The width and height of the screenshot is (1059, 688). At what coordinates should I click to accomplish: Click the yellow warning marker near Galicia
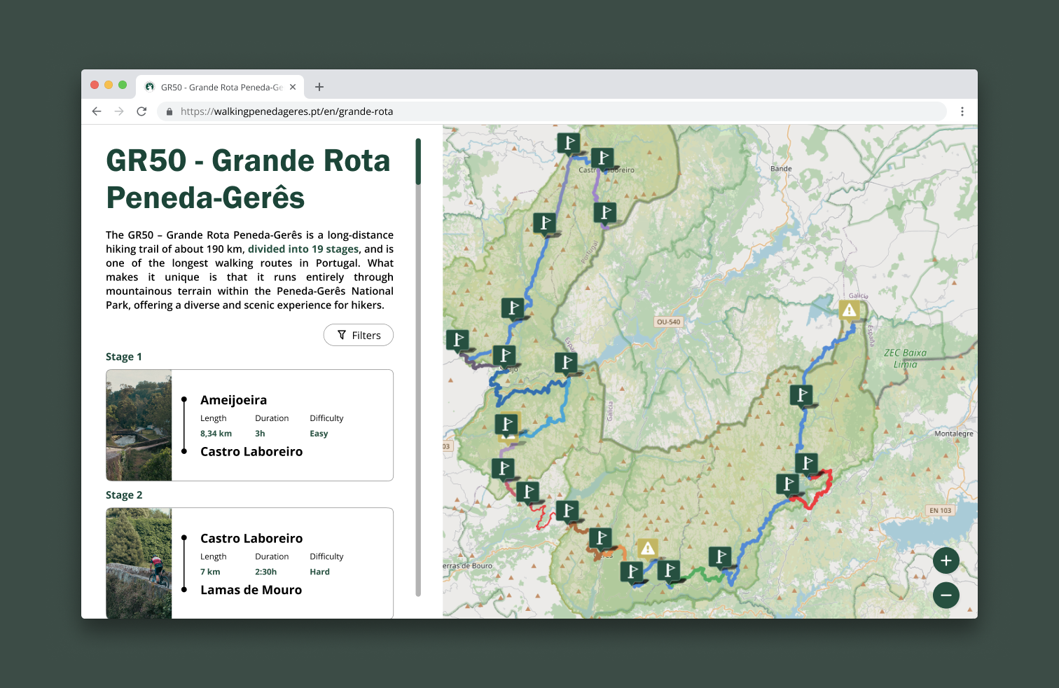click(849, 310)
